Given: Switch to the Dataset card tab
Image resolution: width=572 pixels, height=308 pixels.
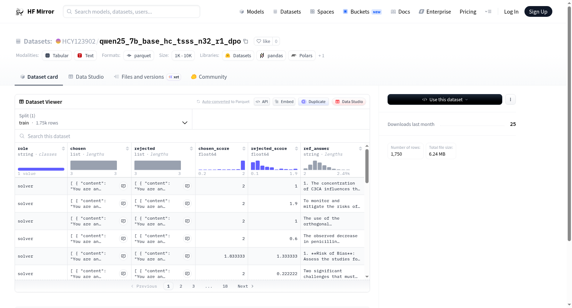Looking at the screenshot, I should [39, 77].
